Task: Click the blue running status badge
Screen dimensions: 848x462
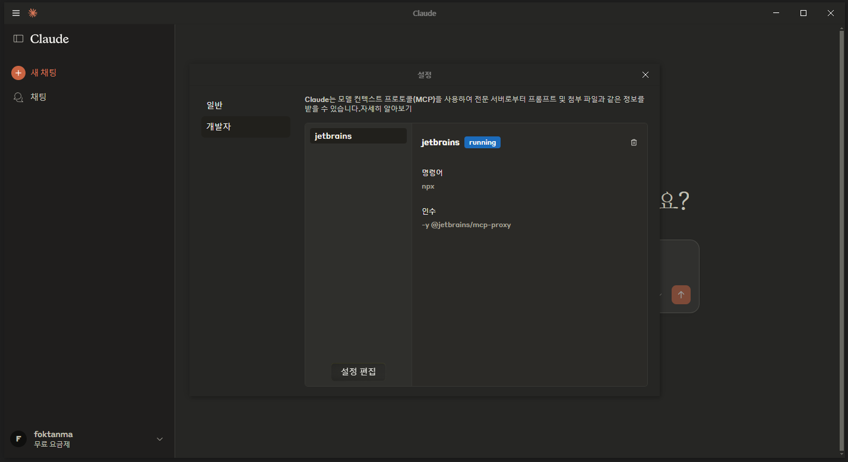Action: point(482,142)
